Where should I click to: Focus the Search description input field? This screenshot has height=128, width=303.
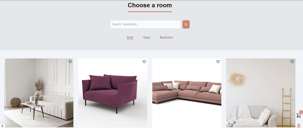coord(145,24)
